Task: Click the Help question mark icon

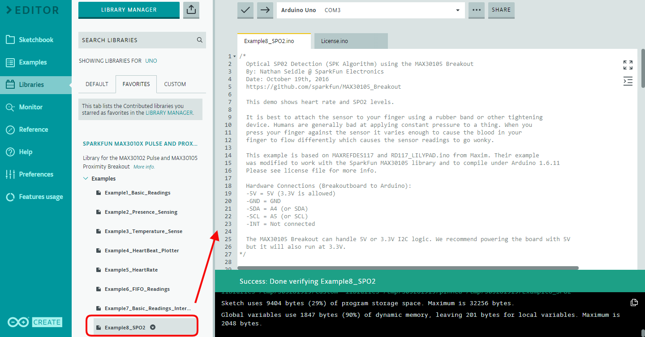Action: (x=10, y=152)
